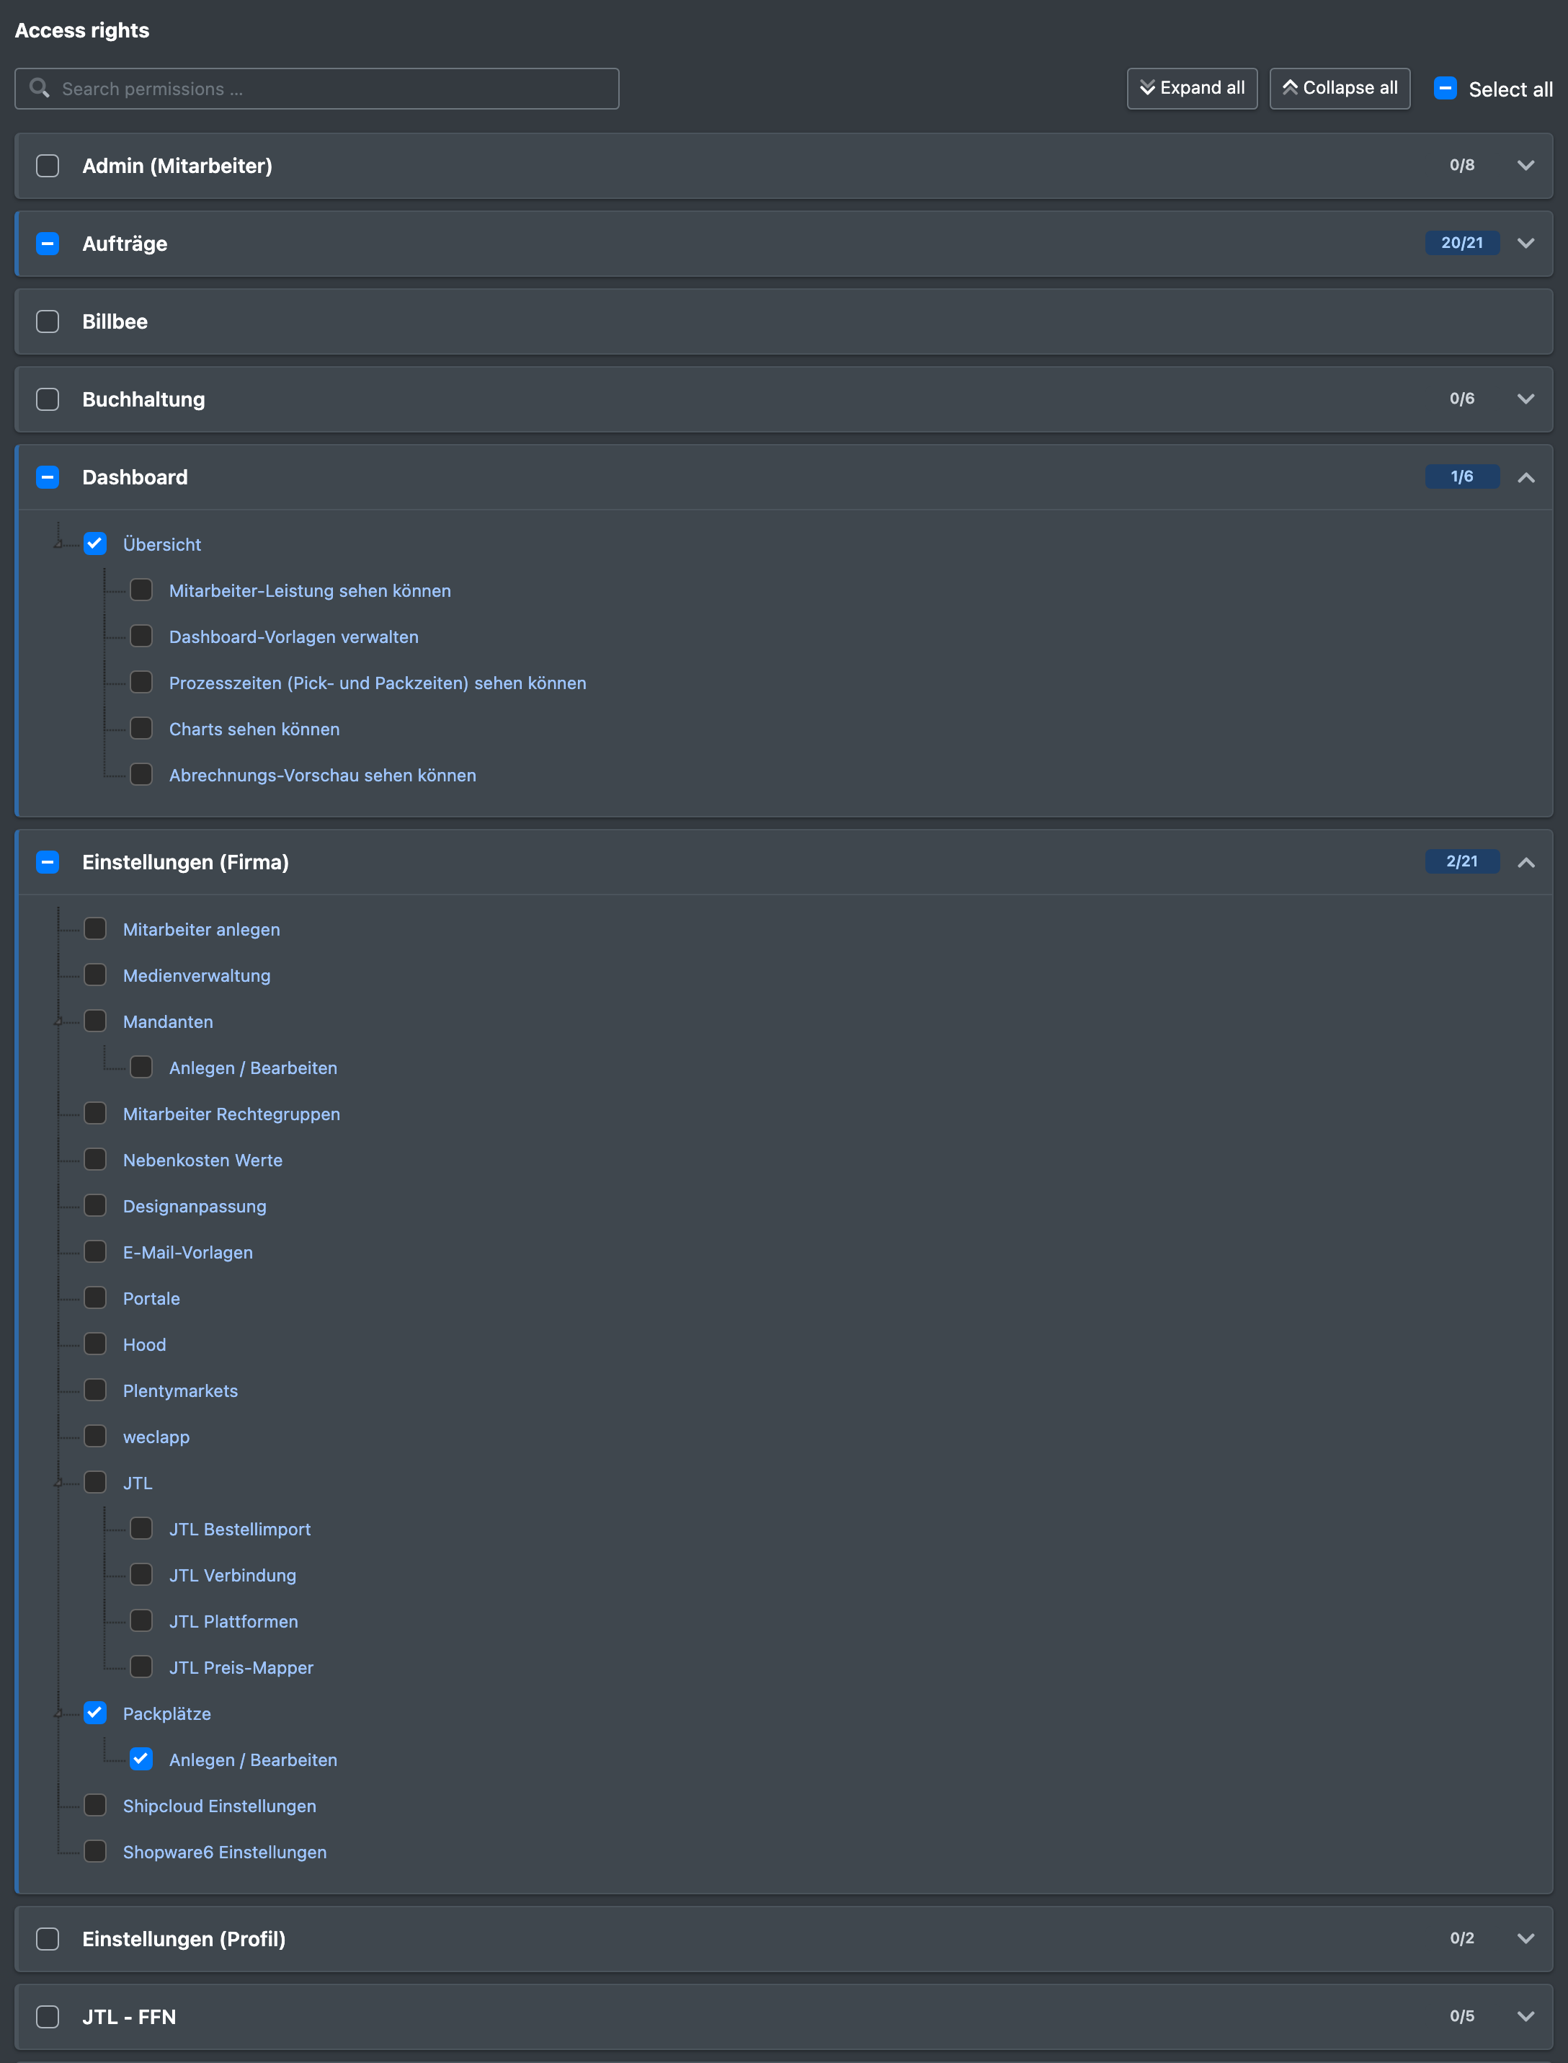Check the Plentymarkets permission
The width and height of the screenshot is (1568, 2063).
click(95, 1389)
